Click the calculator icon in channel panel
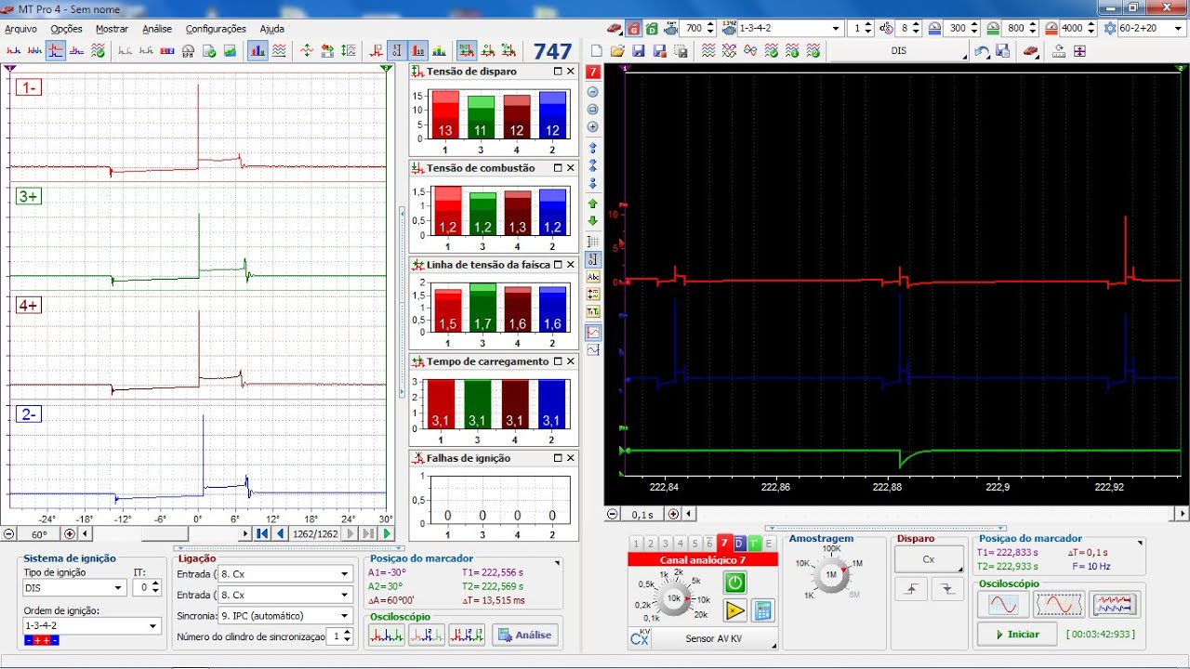Screen dimensions: 1190x669 click(x=762, y=610)
